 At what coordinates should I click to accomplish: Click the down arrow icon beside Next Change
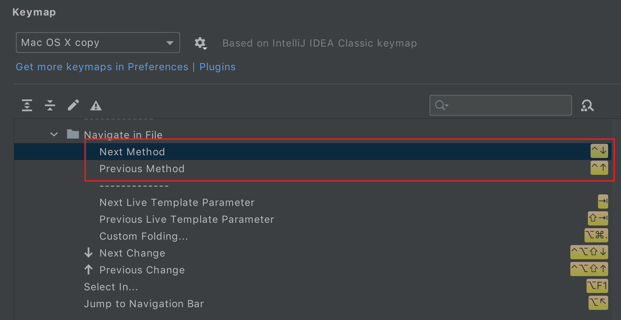(89, 253)
